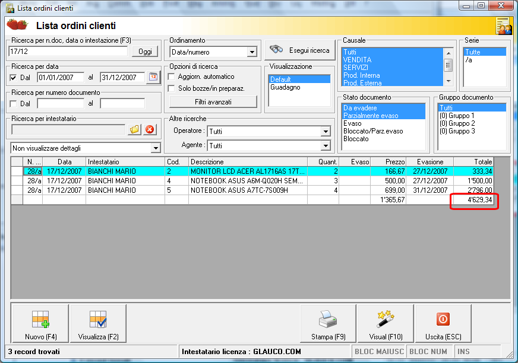Click the Oggi button
Image resolution: width=518 pixels, height=363 pixels.
pos(145,52)
